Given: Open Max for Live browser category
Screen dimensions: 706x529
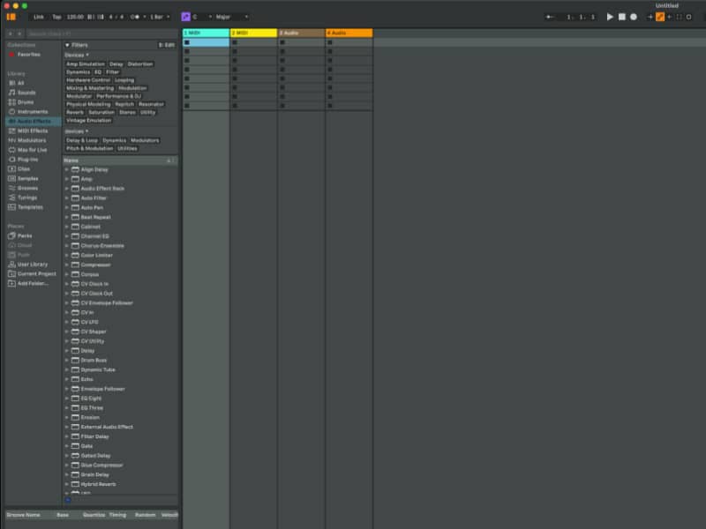Looking at the screenshot, I should (32, 150).
